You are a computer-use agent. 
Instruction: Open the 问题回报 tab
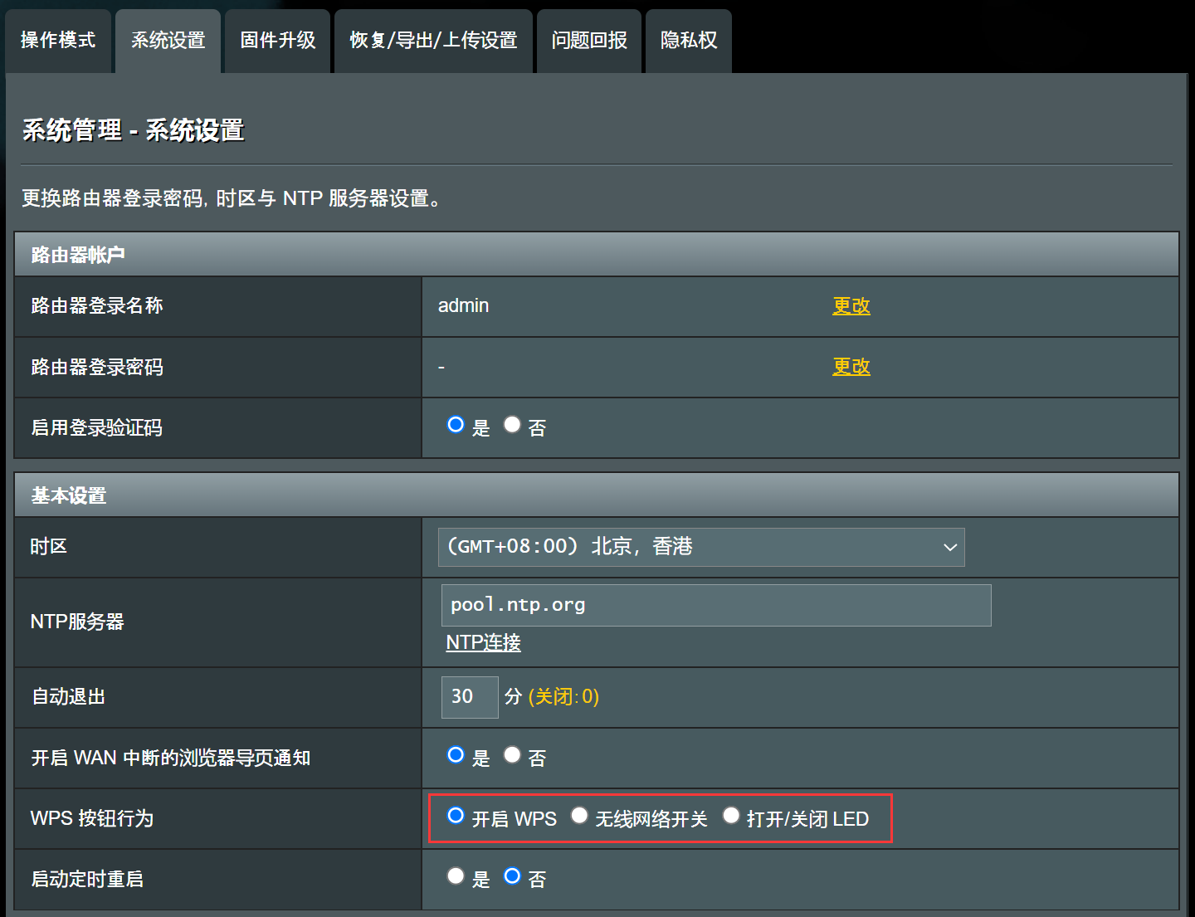point(589,41)
